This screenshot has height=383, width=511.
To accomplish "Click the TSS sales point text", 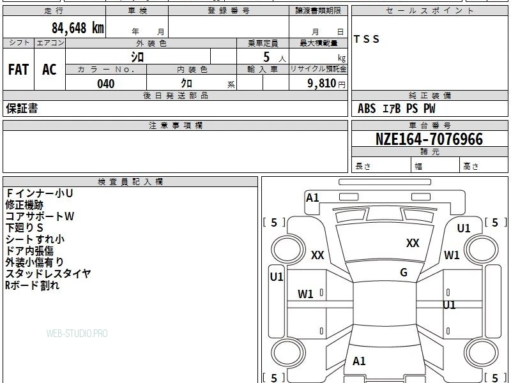I will tap(366, 39).
